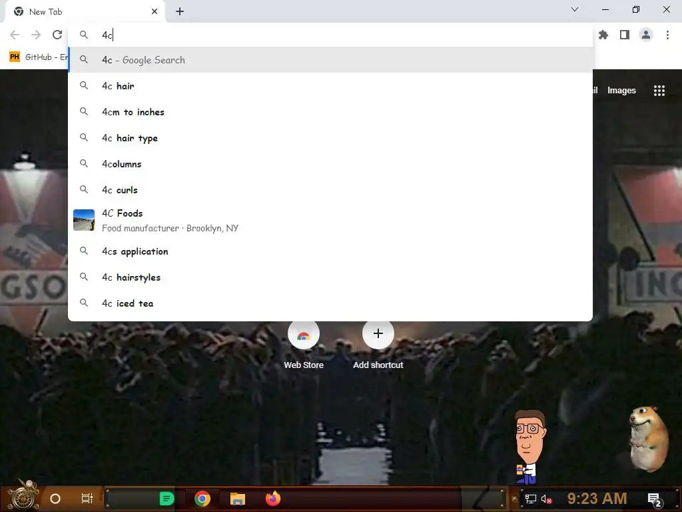
Task: Open Task View on the taskbar
Action: coord(87,499)
